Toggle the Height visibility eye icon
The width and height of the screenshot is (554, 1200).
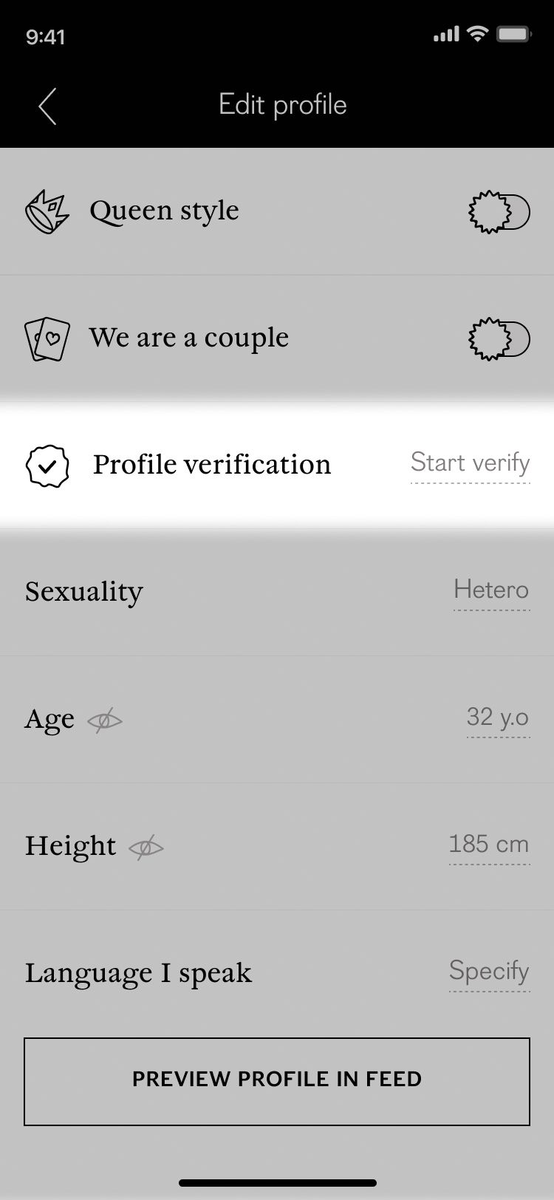pos(146,847)
